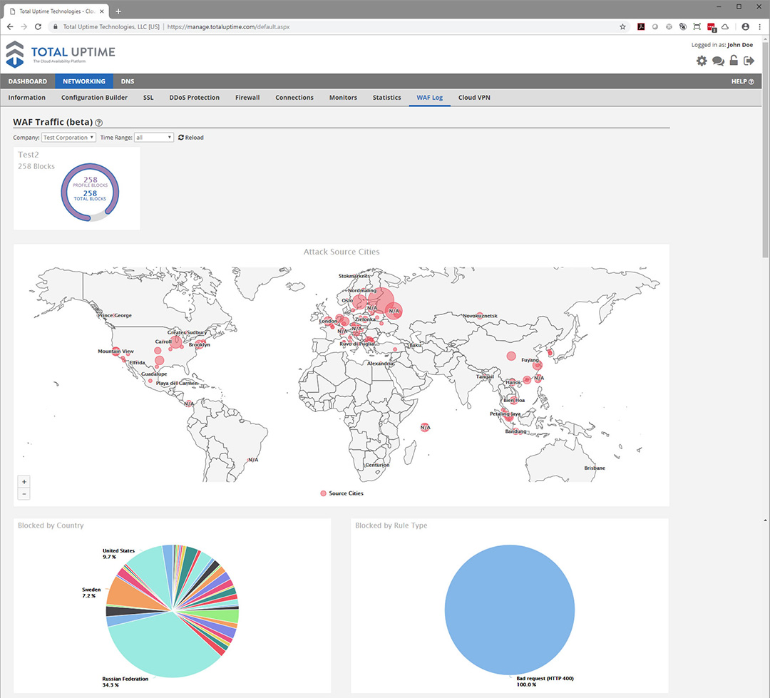Open the Cloud VPN tab
Viewport: 770px width, 698px height.
tap(474, 97)
